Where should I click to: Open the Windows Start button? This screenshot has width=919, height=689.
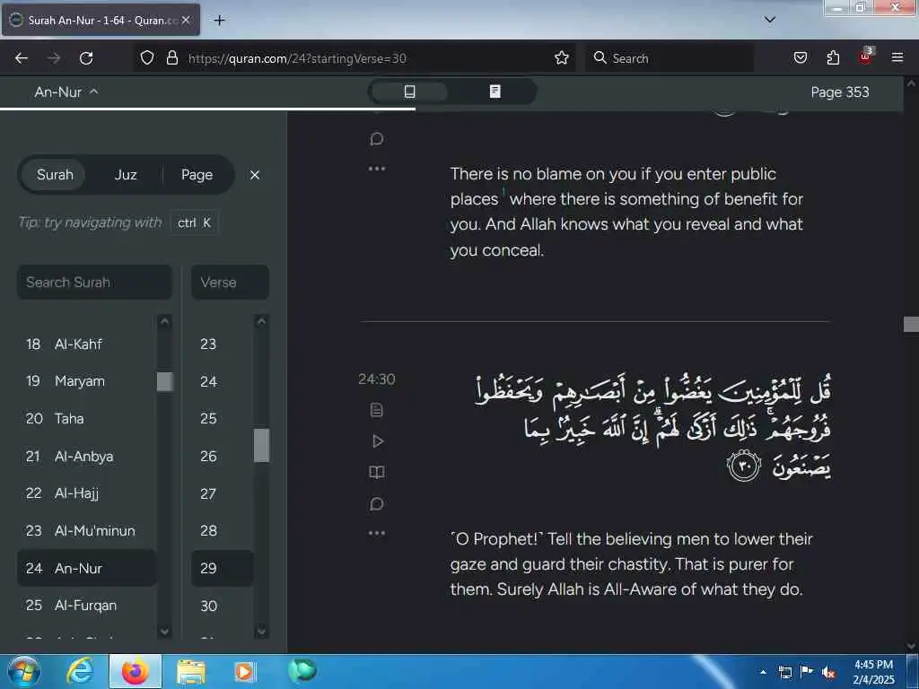pos(23,671)
